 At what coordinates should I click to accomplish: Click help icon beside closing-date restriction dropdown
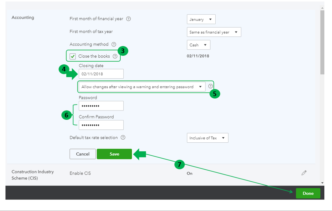pos(210,86)
